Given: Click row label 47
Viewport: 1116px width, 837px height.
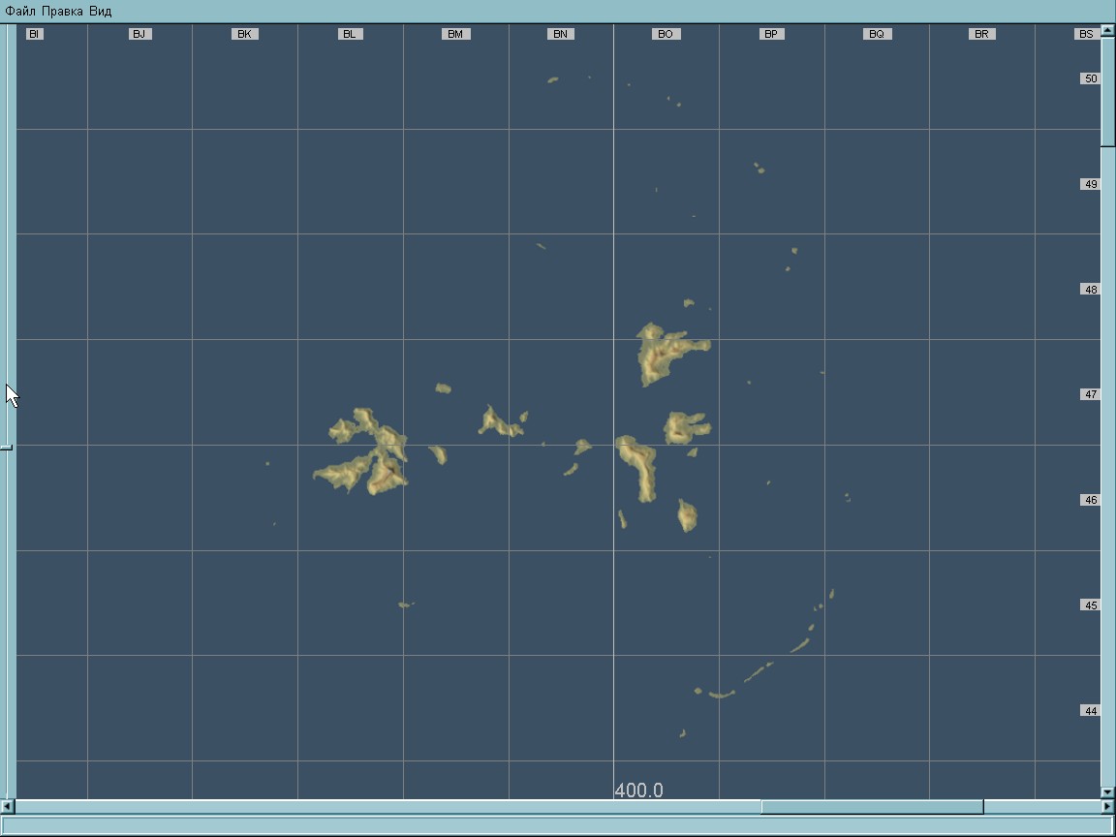Looking at the screenshot, I should pyautogui.click(x=1091, y=394).
